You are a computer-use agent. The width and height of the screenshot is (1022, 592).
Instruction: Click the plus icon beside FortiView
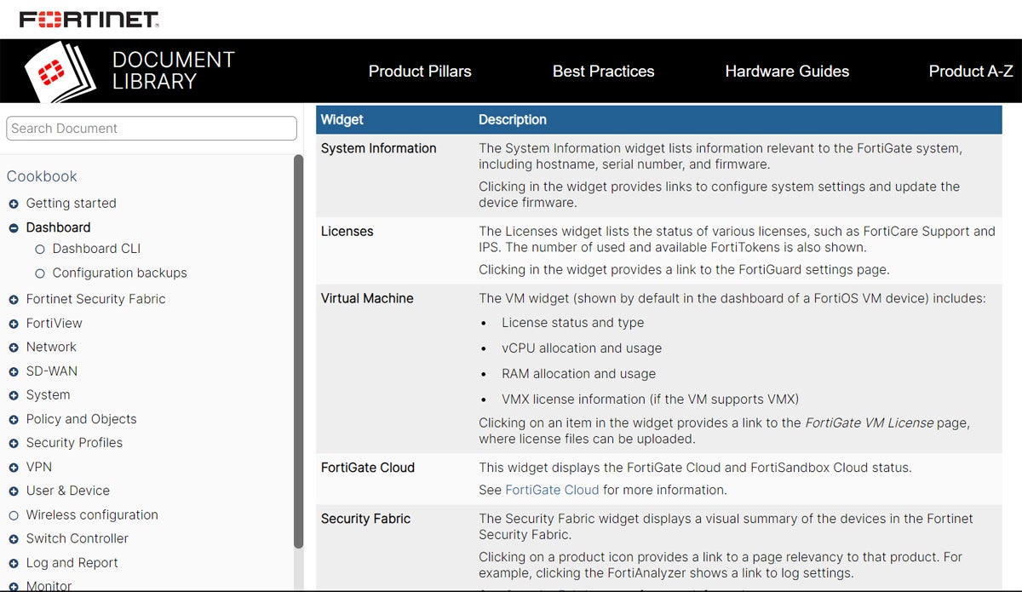pos(14,324)
